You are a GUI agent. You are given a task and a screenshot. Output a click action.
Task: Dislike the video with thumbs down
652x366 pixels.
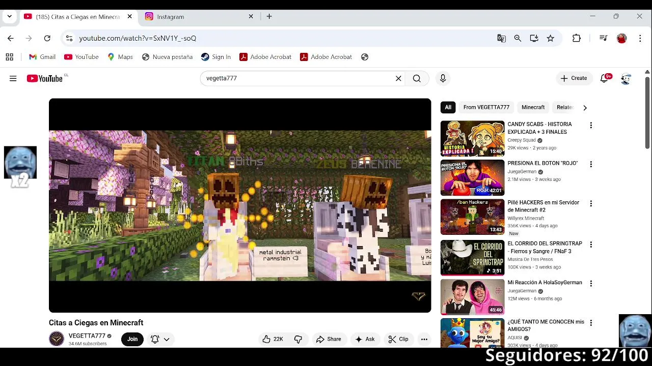click(x=298, y=339)
